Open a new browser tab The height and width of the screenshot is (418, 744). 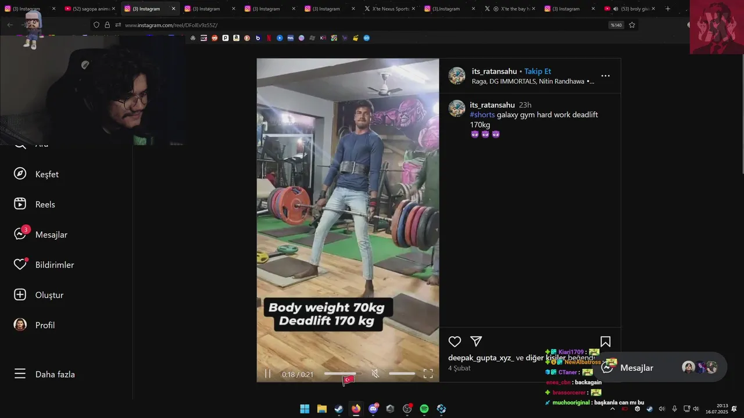[x=667, y=9]
